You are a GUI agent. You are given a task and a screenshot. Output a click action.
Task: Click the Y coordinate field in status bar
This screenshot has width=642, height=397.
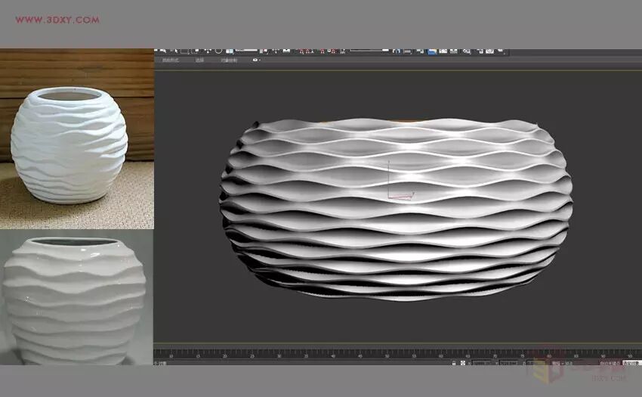coord(509,363)
